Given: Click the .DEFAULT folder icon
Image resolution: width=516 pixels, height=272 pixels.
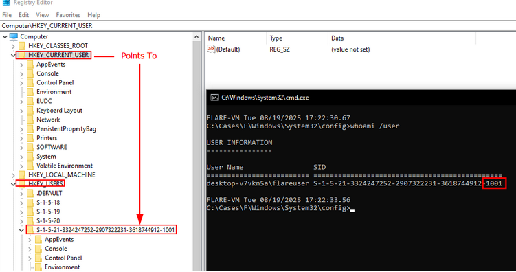Looking at the screenshot, I should [x=30, y=193].
